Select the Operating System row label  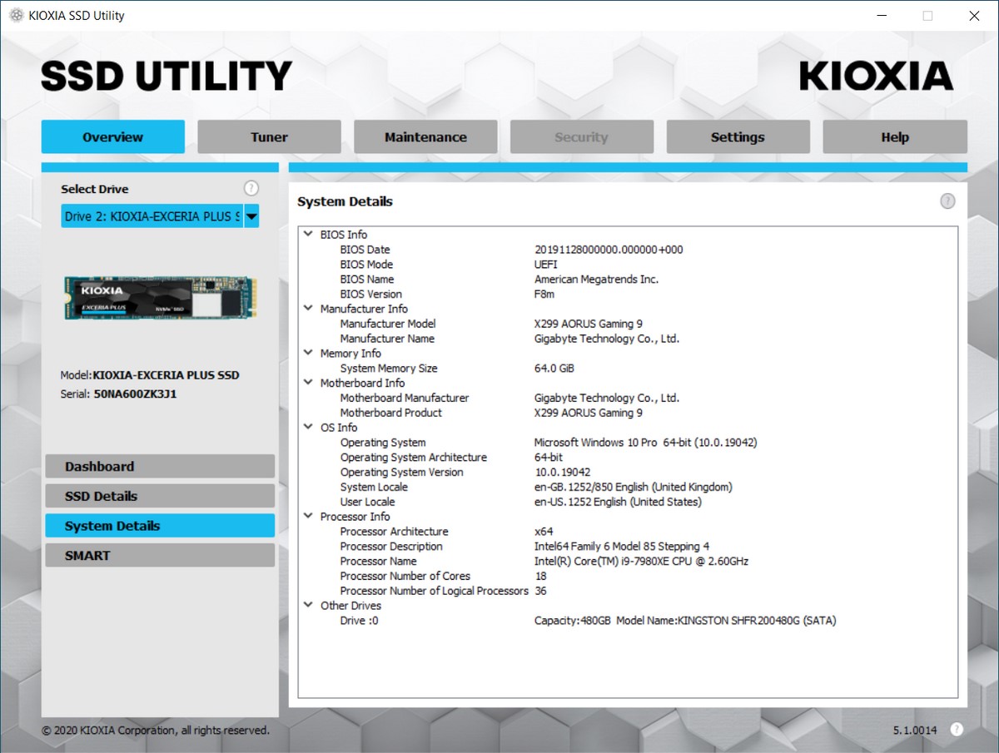pyautogui.click(x=383, y=443)
